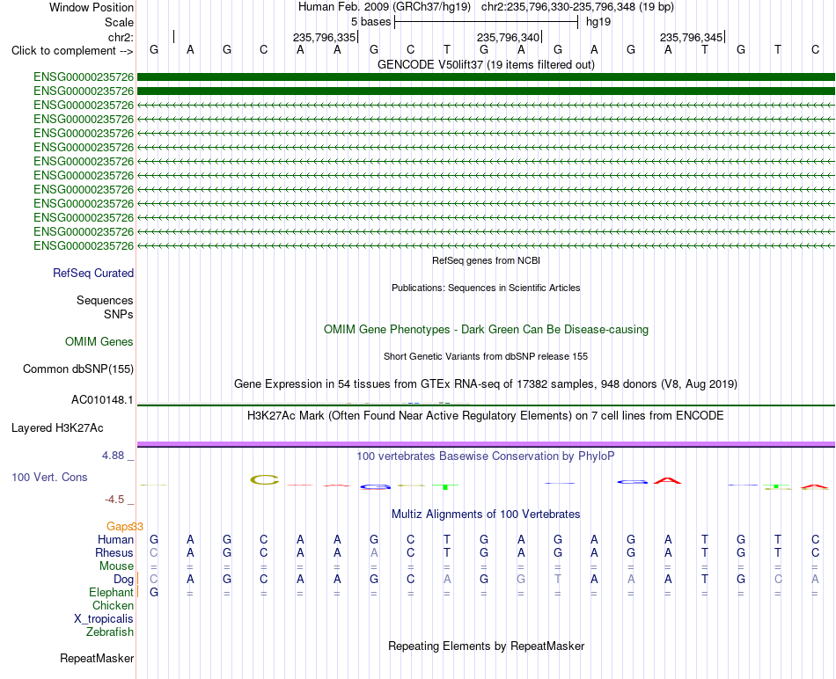The height and width of the screenshot is (679, 836).
Task: Select the AC010148.1 gene expression label
Action: pos(102,399)
